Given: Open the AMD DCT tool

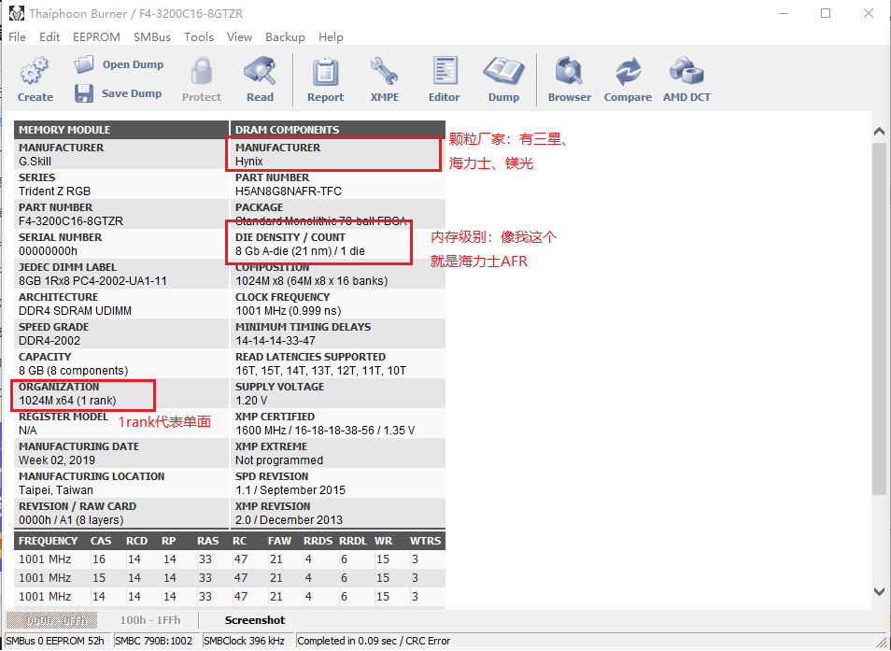Looking at the screenshot, I should click(x=686, y=73).
